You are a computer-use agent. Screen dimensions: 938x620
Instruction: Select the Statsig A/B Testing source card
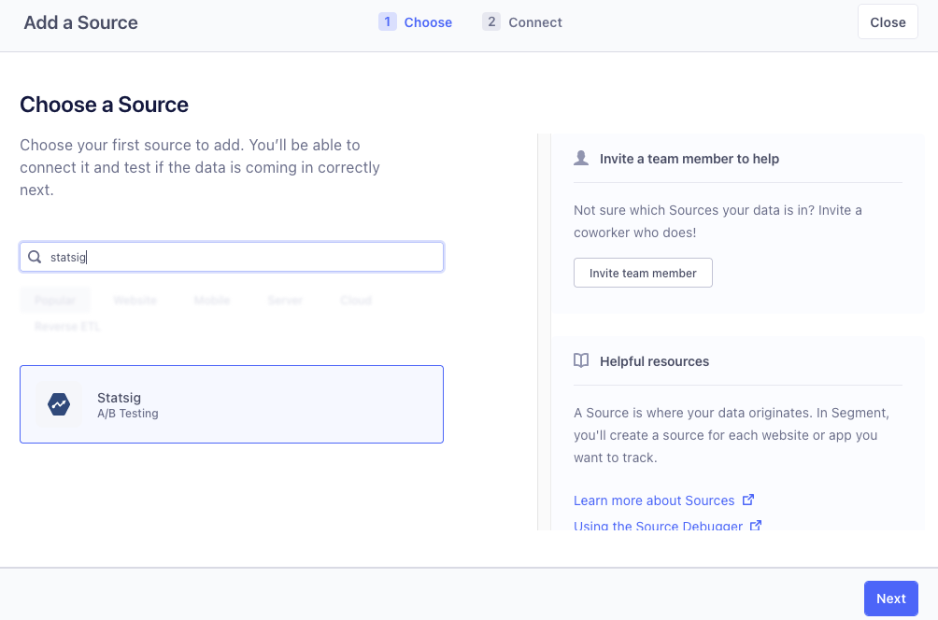point(231,404)
